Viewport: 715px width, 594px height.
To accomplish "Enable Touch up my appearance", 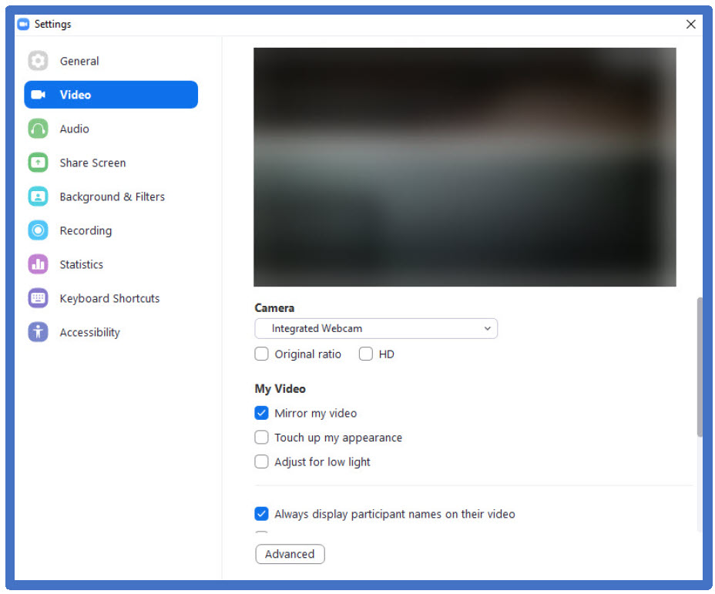I will click(x=261, y=437).
